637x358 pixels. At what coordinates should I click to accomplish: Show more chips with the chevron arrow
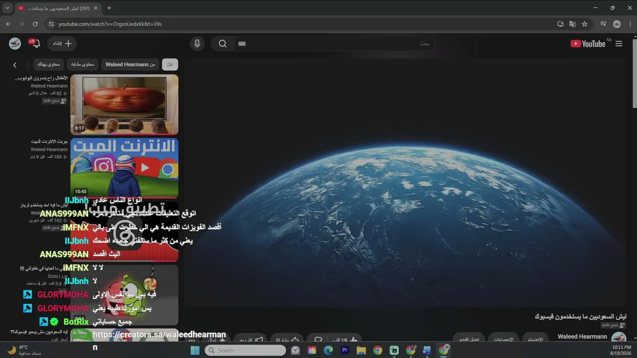click(x=15, y=65)
